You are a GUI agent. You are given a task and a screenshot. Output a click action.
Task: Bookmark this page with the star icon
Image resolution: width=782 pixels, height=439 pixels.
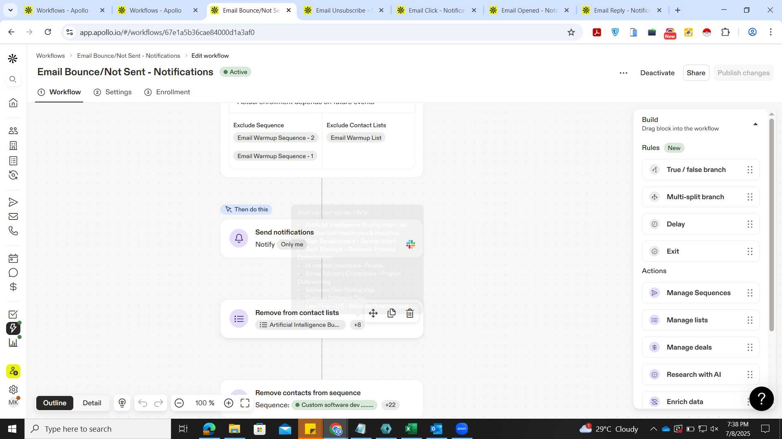571,32
